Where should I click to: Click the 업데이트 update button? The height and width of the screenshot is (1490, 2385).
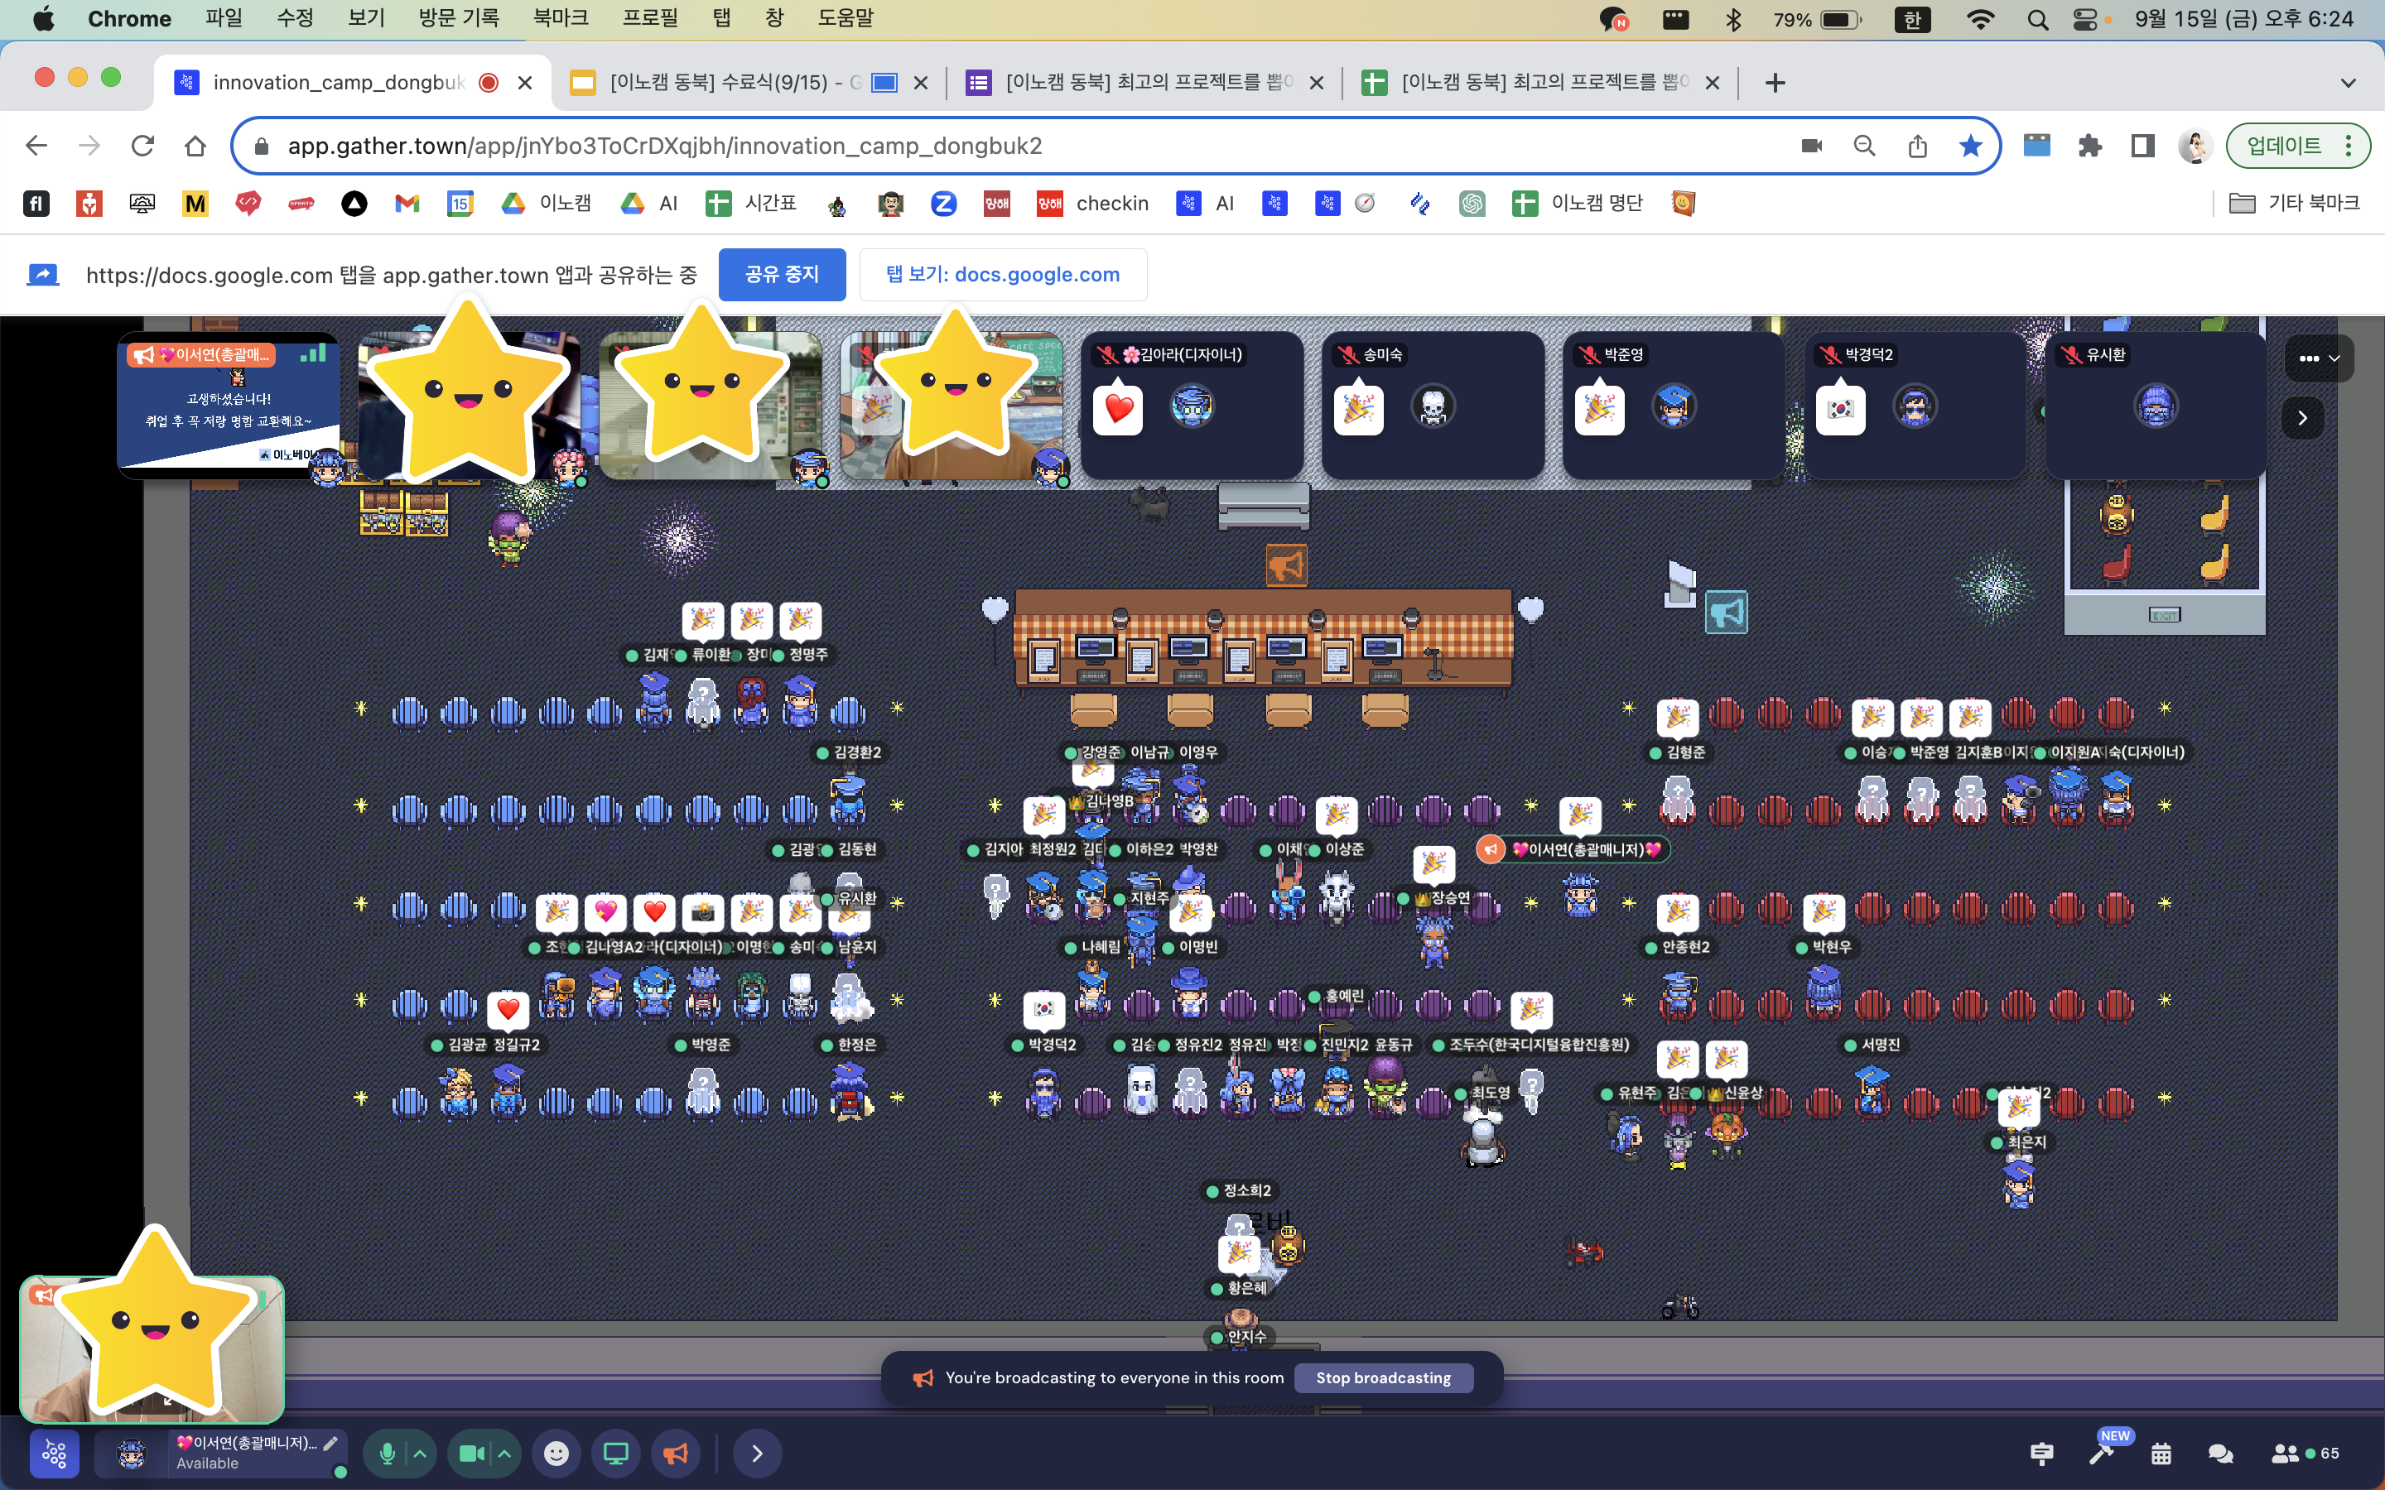point(2298,146)
